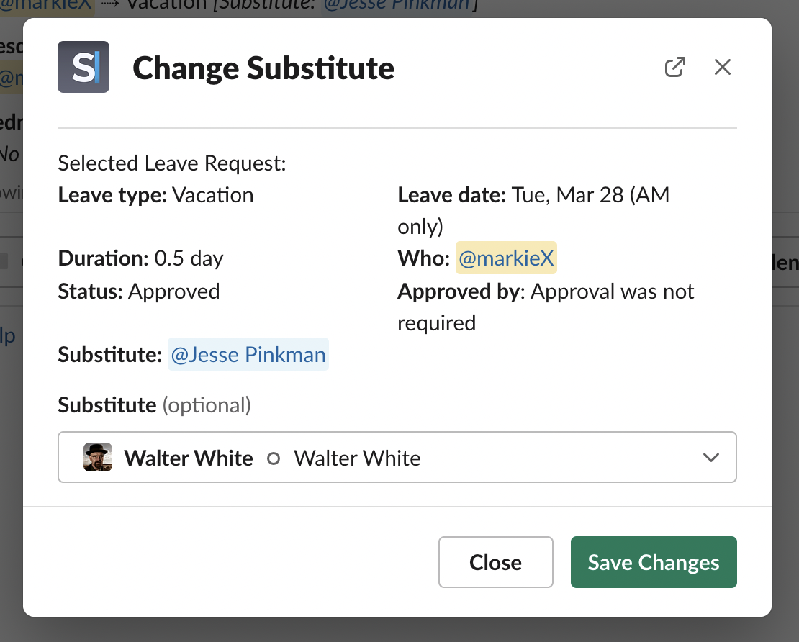Click the Leave type: Vacation text
Viewport: 799px width, 642px height.
click(x=155, y=195)
